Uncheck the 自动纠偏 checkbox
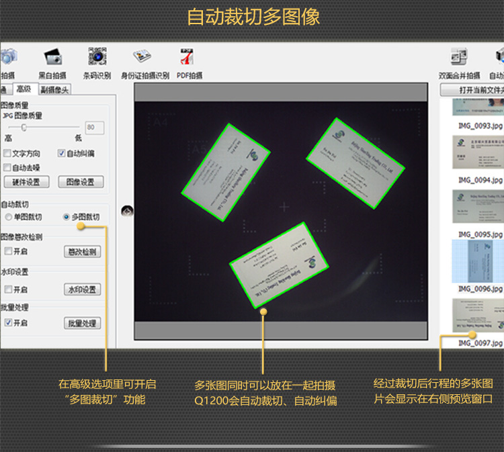 point(61,153)
